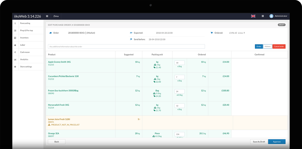Click product Horseradish Fresh 1KG
This screenshot has width=302, height=149.
pyautogui.click(x=59, y=105)
